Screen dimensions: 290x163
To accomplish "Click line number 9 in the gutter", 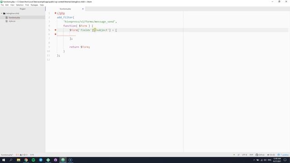I will [x=49, y=47].
